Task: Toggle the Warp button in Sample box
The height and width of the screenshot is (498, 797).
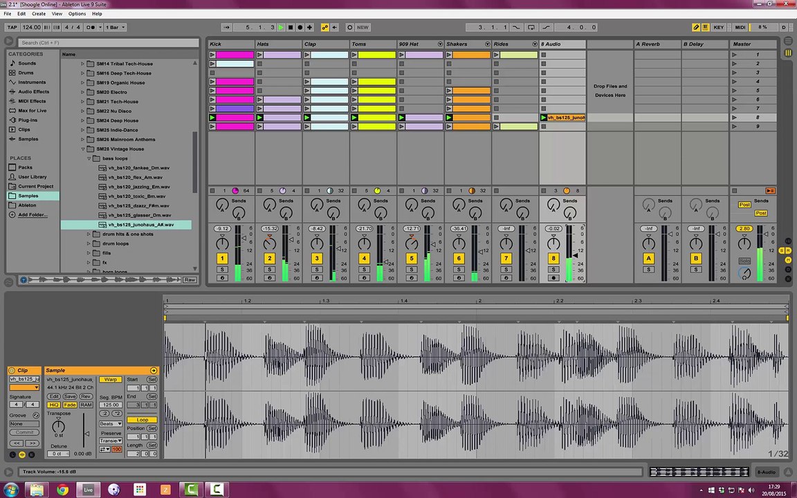Action: 110,380
